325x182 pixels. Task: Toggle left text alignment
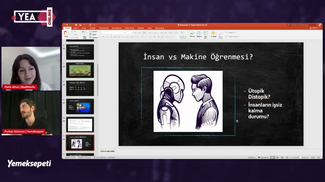[x=150, y=36]
